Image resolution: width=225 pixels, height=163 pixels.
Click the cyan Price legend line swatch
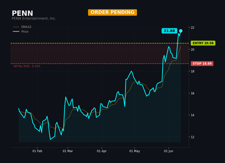[16, 31]
